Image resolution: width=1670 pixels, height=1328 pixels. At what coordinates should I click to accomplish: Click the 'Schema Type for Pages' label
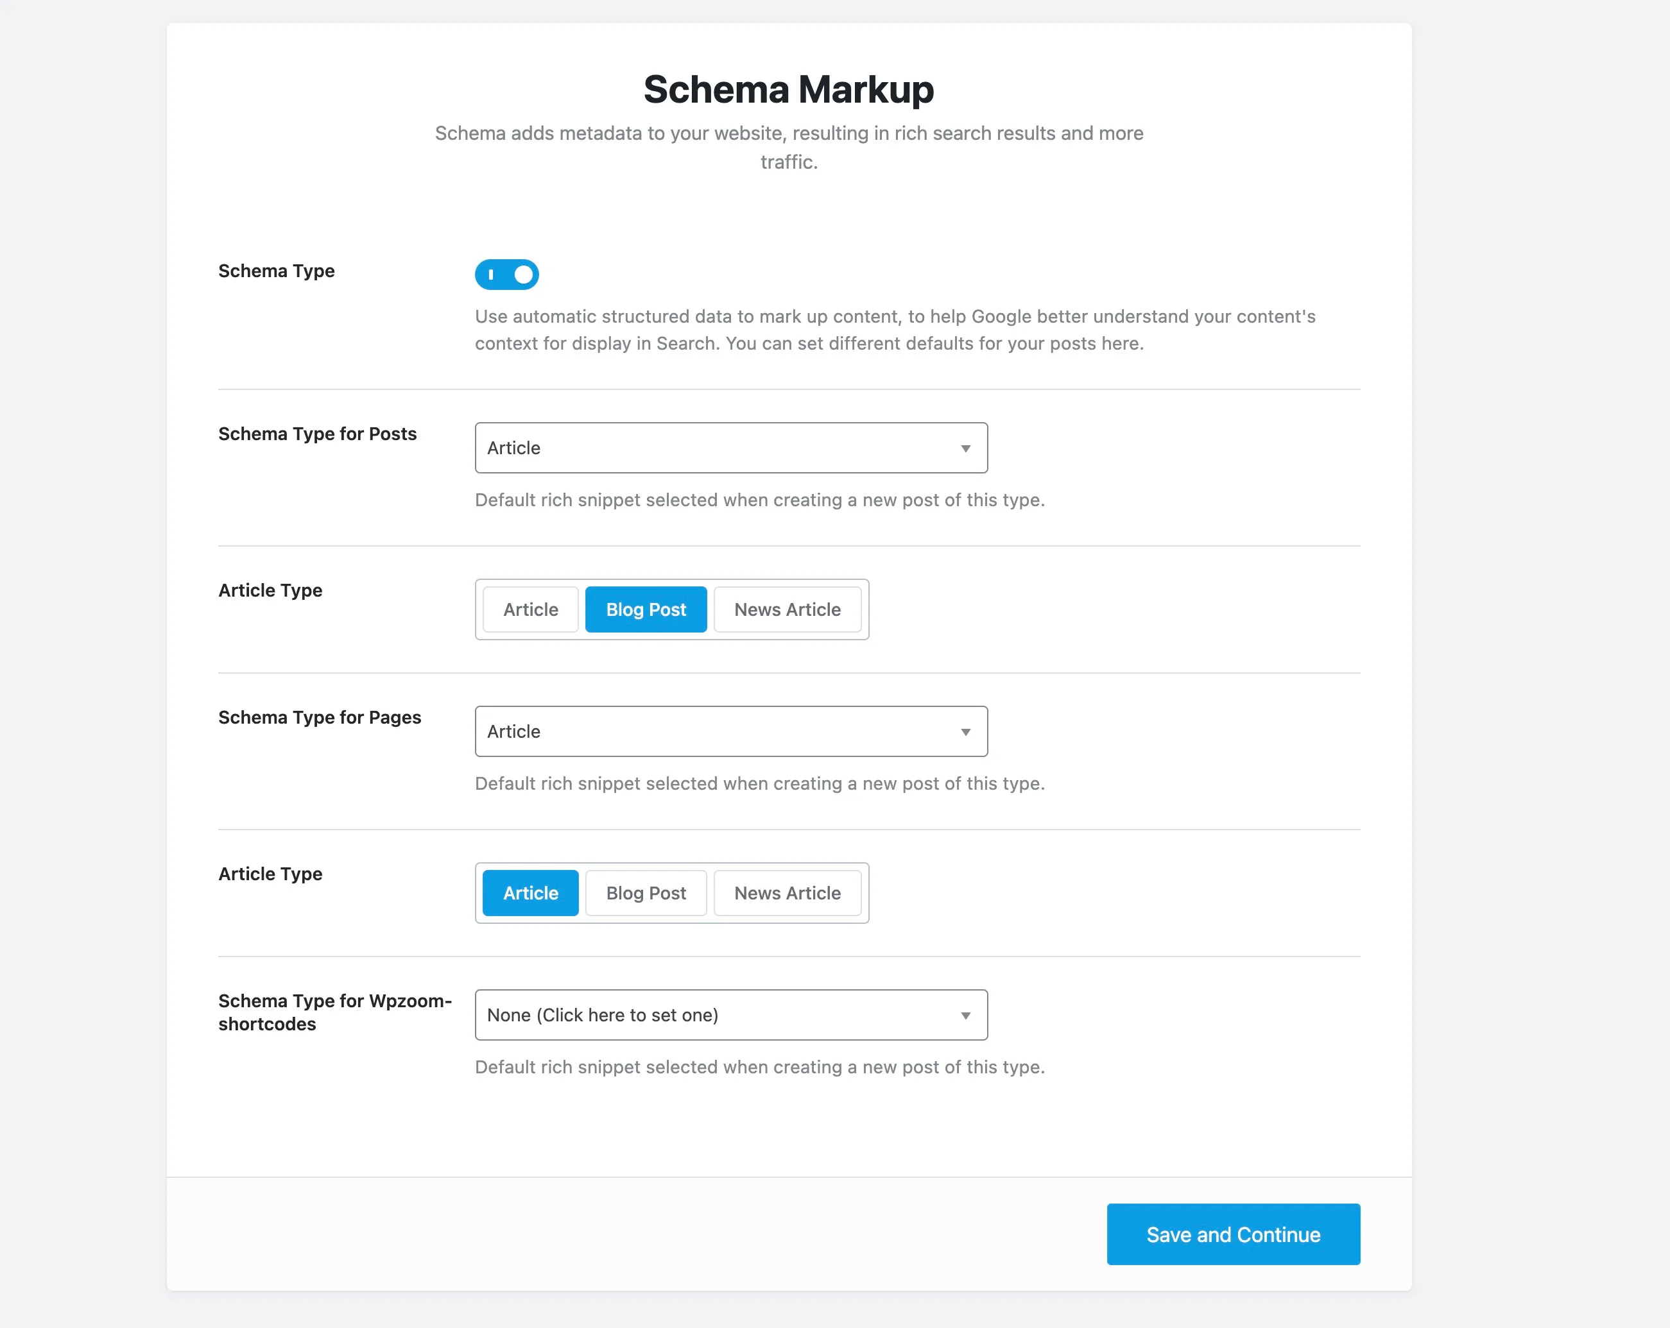click(x=319, y=717)
